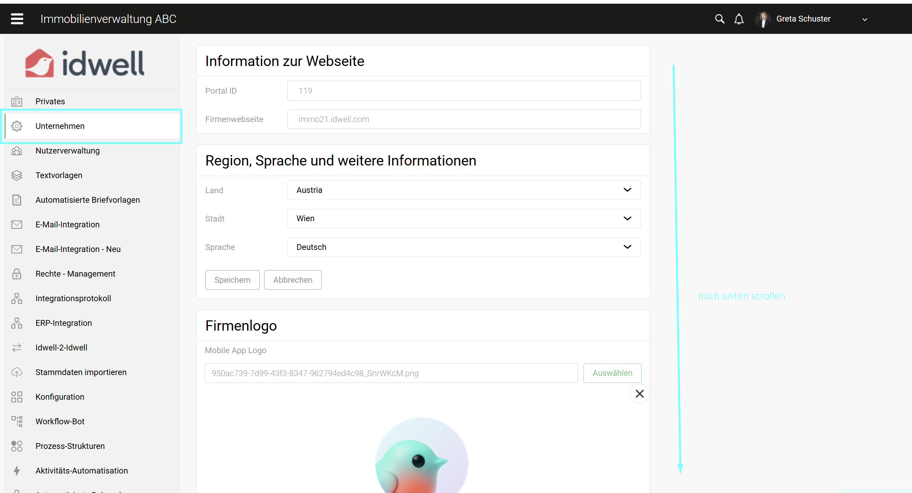The width and height of the screenshot is (912, 493).
Task: Click the Aktivitäts-Automatisation lightning icon
Action: [17, 470]
